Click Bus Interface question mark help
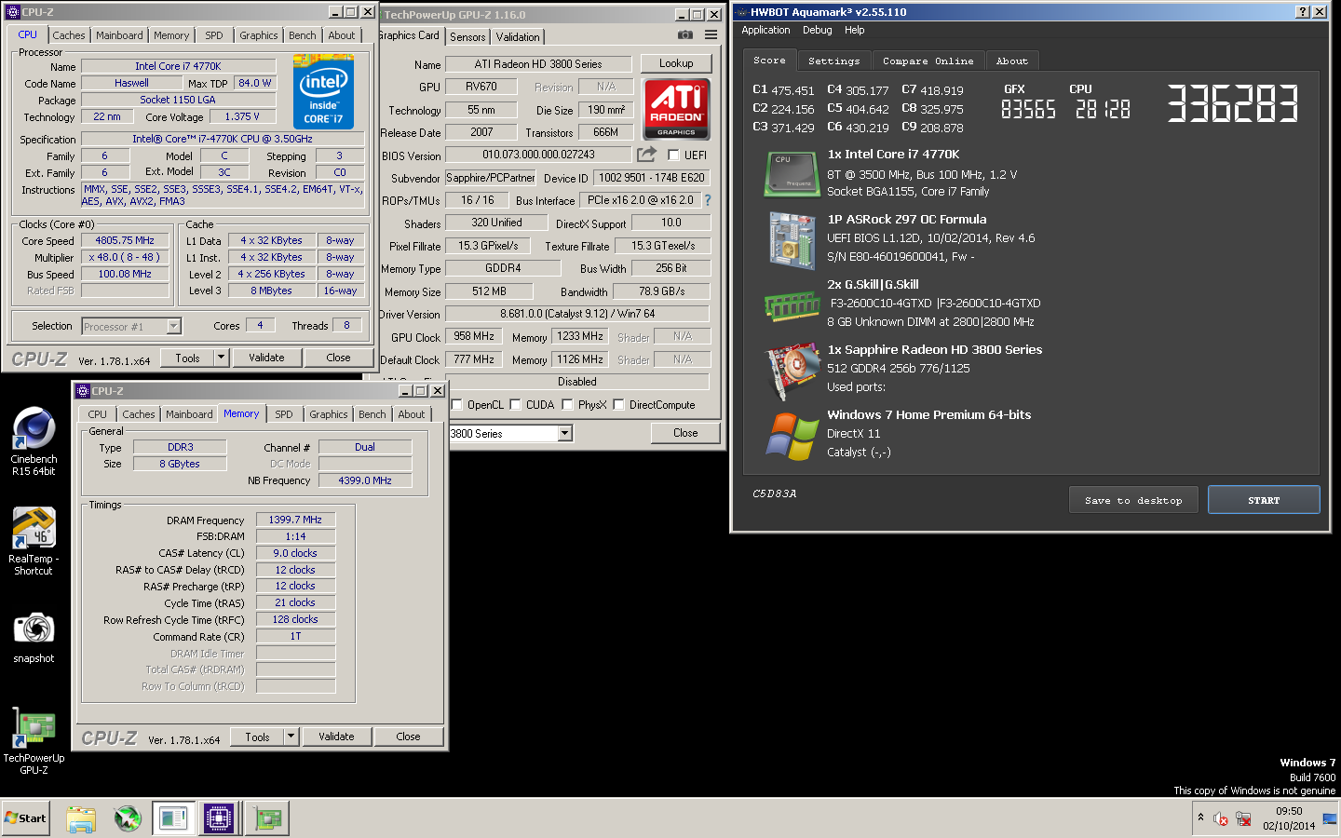Image resolution: width=1341 pixels, height=838 pixels. coord(707,200)
